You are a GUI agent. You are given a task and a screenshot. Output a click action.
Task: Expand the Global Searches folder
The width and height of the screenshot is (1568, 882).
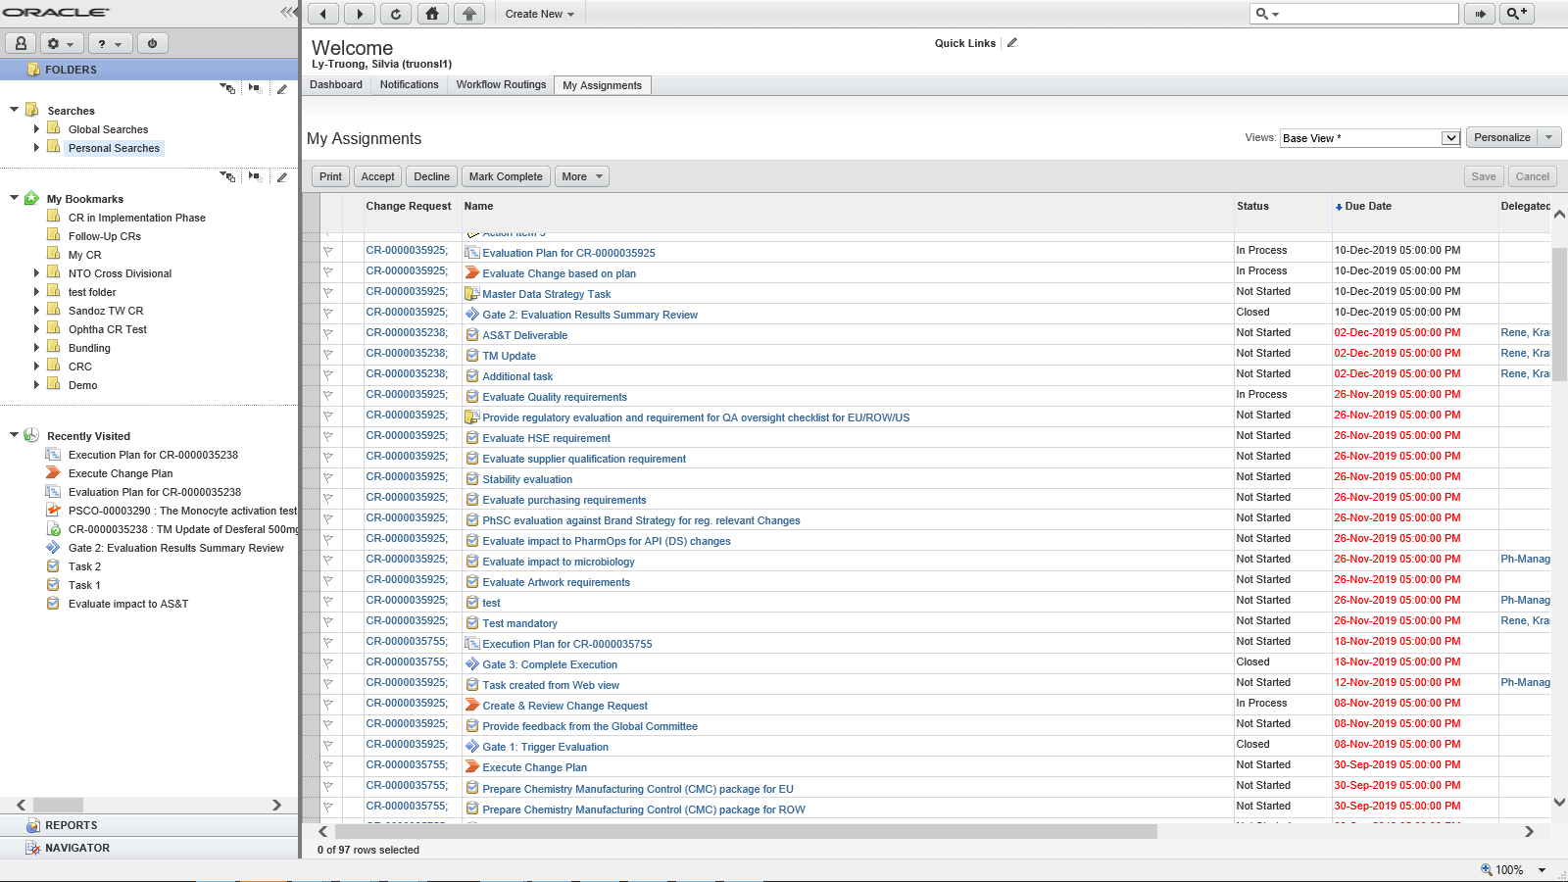click(x=37, y=129)
